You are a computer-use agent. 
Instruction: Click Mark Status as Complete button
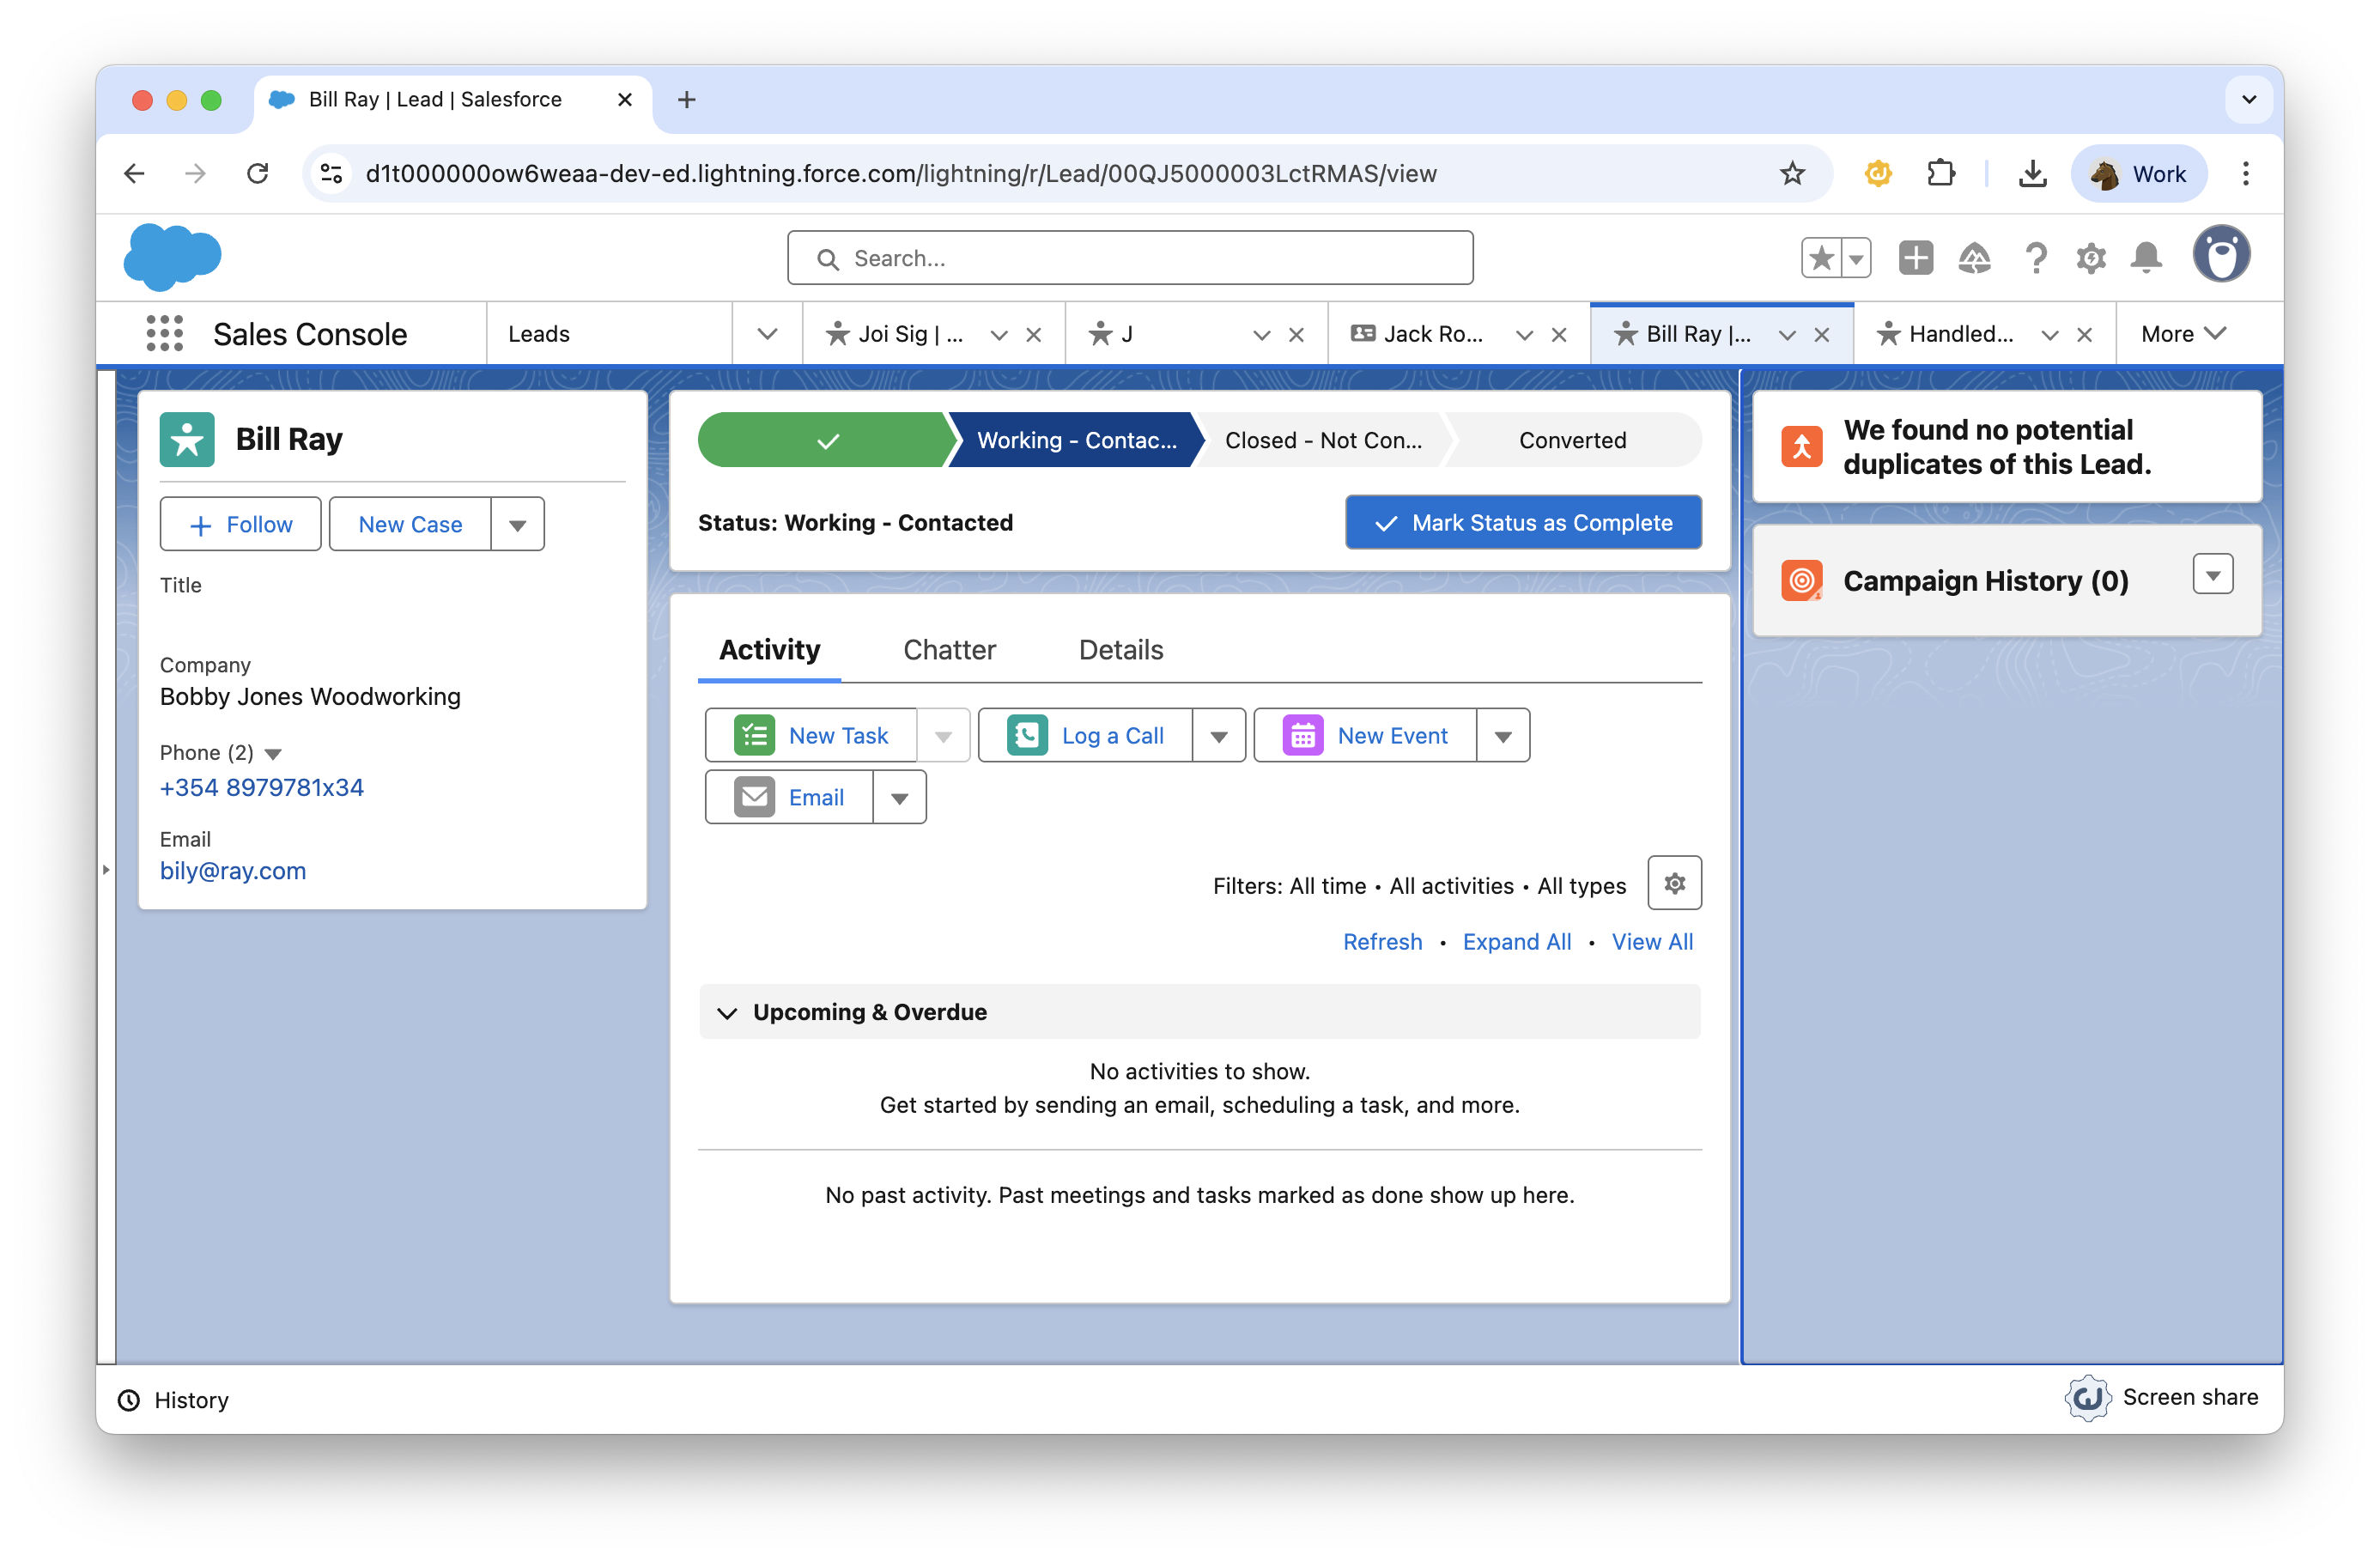coord(1522,522)
